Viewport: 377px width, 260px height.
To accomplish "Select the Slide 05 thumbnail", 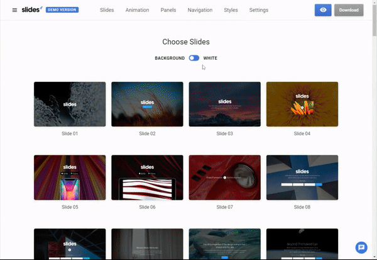I will point(70,178).
